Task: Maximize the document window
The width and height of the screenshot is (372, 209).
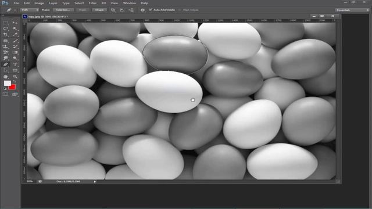Action: tap(322, 16)
